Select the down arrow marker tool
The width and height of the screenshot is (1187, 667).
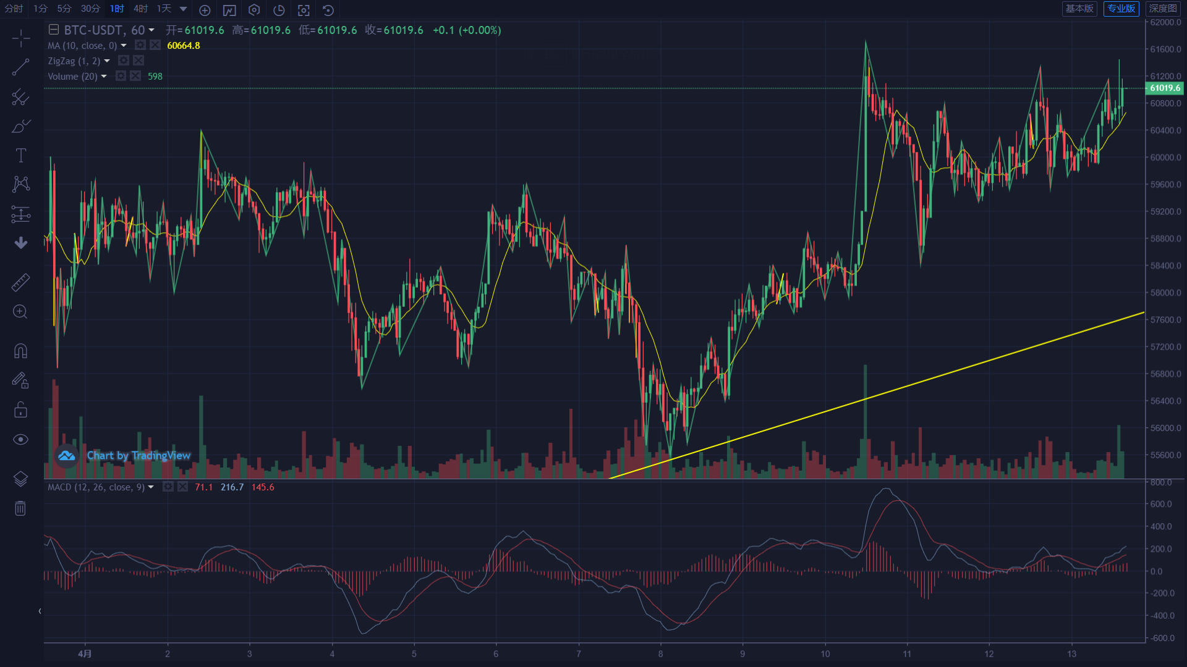tap(20, 243)
